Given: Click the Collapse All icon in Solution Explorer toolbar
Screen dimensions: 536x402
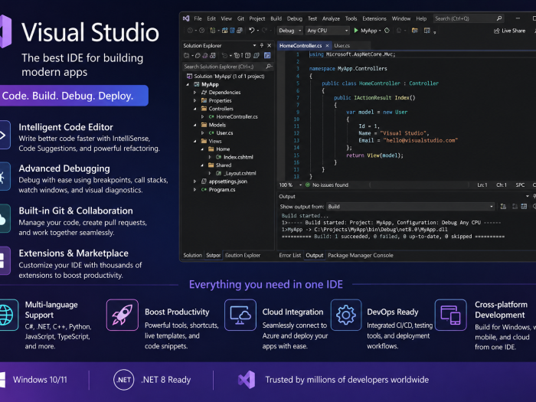Looking at the screenshot, I should [x=237, y=55].
